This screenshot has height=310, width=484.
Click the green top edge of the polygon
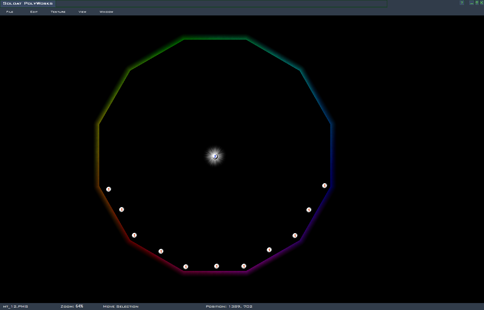(x=215, y=39)
